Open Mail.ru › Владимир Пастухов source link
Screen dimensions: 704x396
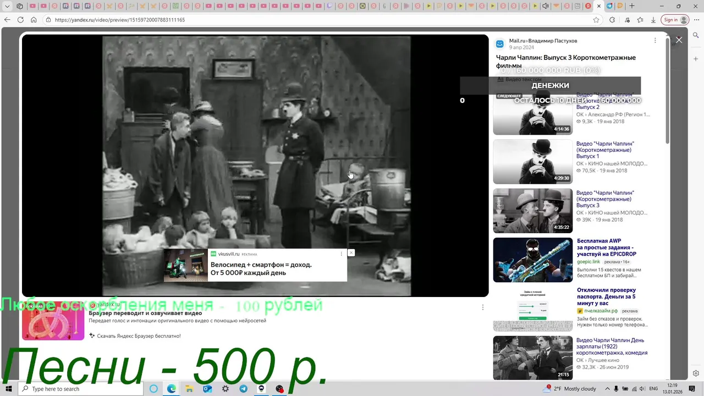[543, 41]
